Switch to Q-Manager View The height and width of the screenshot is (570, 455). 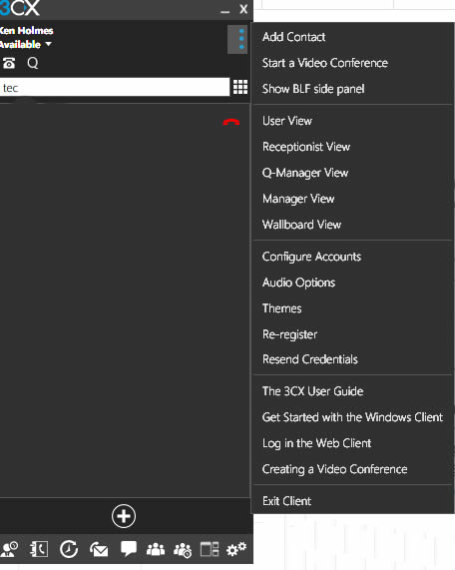305,173
